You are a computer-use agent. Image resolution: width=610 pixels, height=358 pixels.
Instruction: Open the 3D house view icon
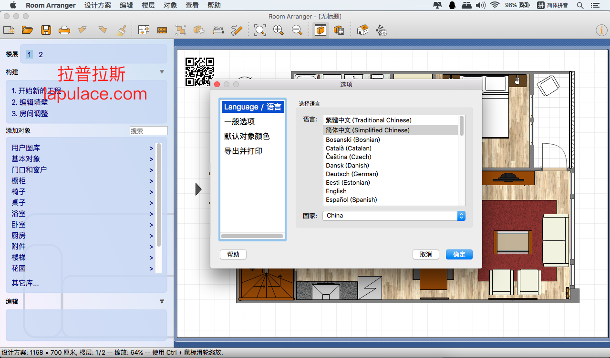(x=362, y=30)
